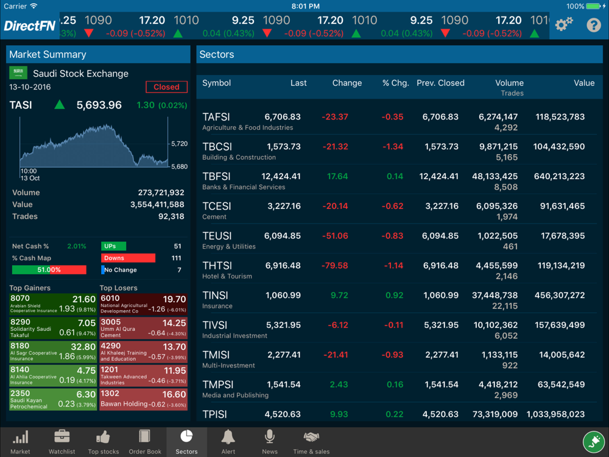Open Alert bell icon
This screenshot has height=457, width=609.
[228, 437]
